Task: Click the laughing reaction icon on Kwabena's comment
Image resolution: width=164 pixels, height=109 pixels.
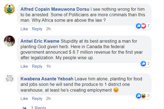Action: tap(144, 96)
